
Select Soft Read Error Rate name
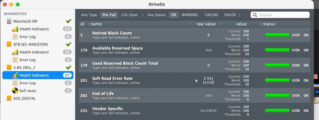click(x=112, y=78)
